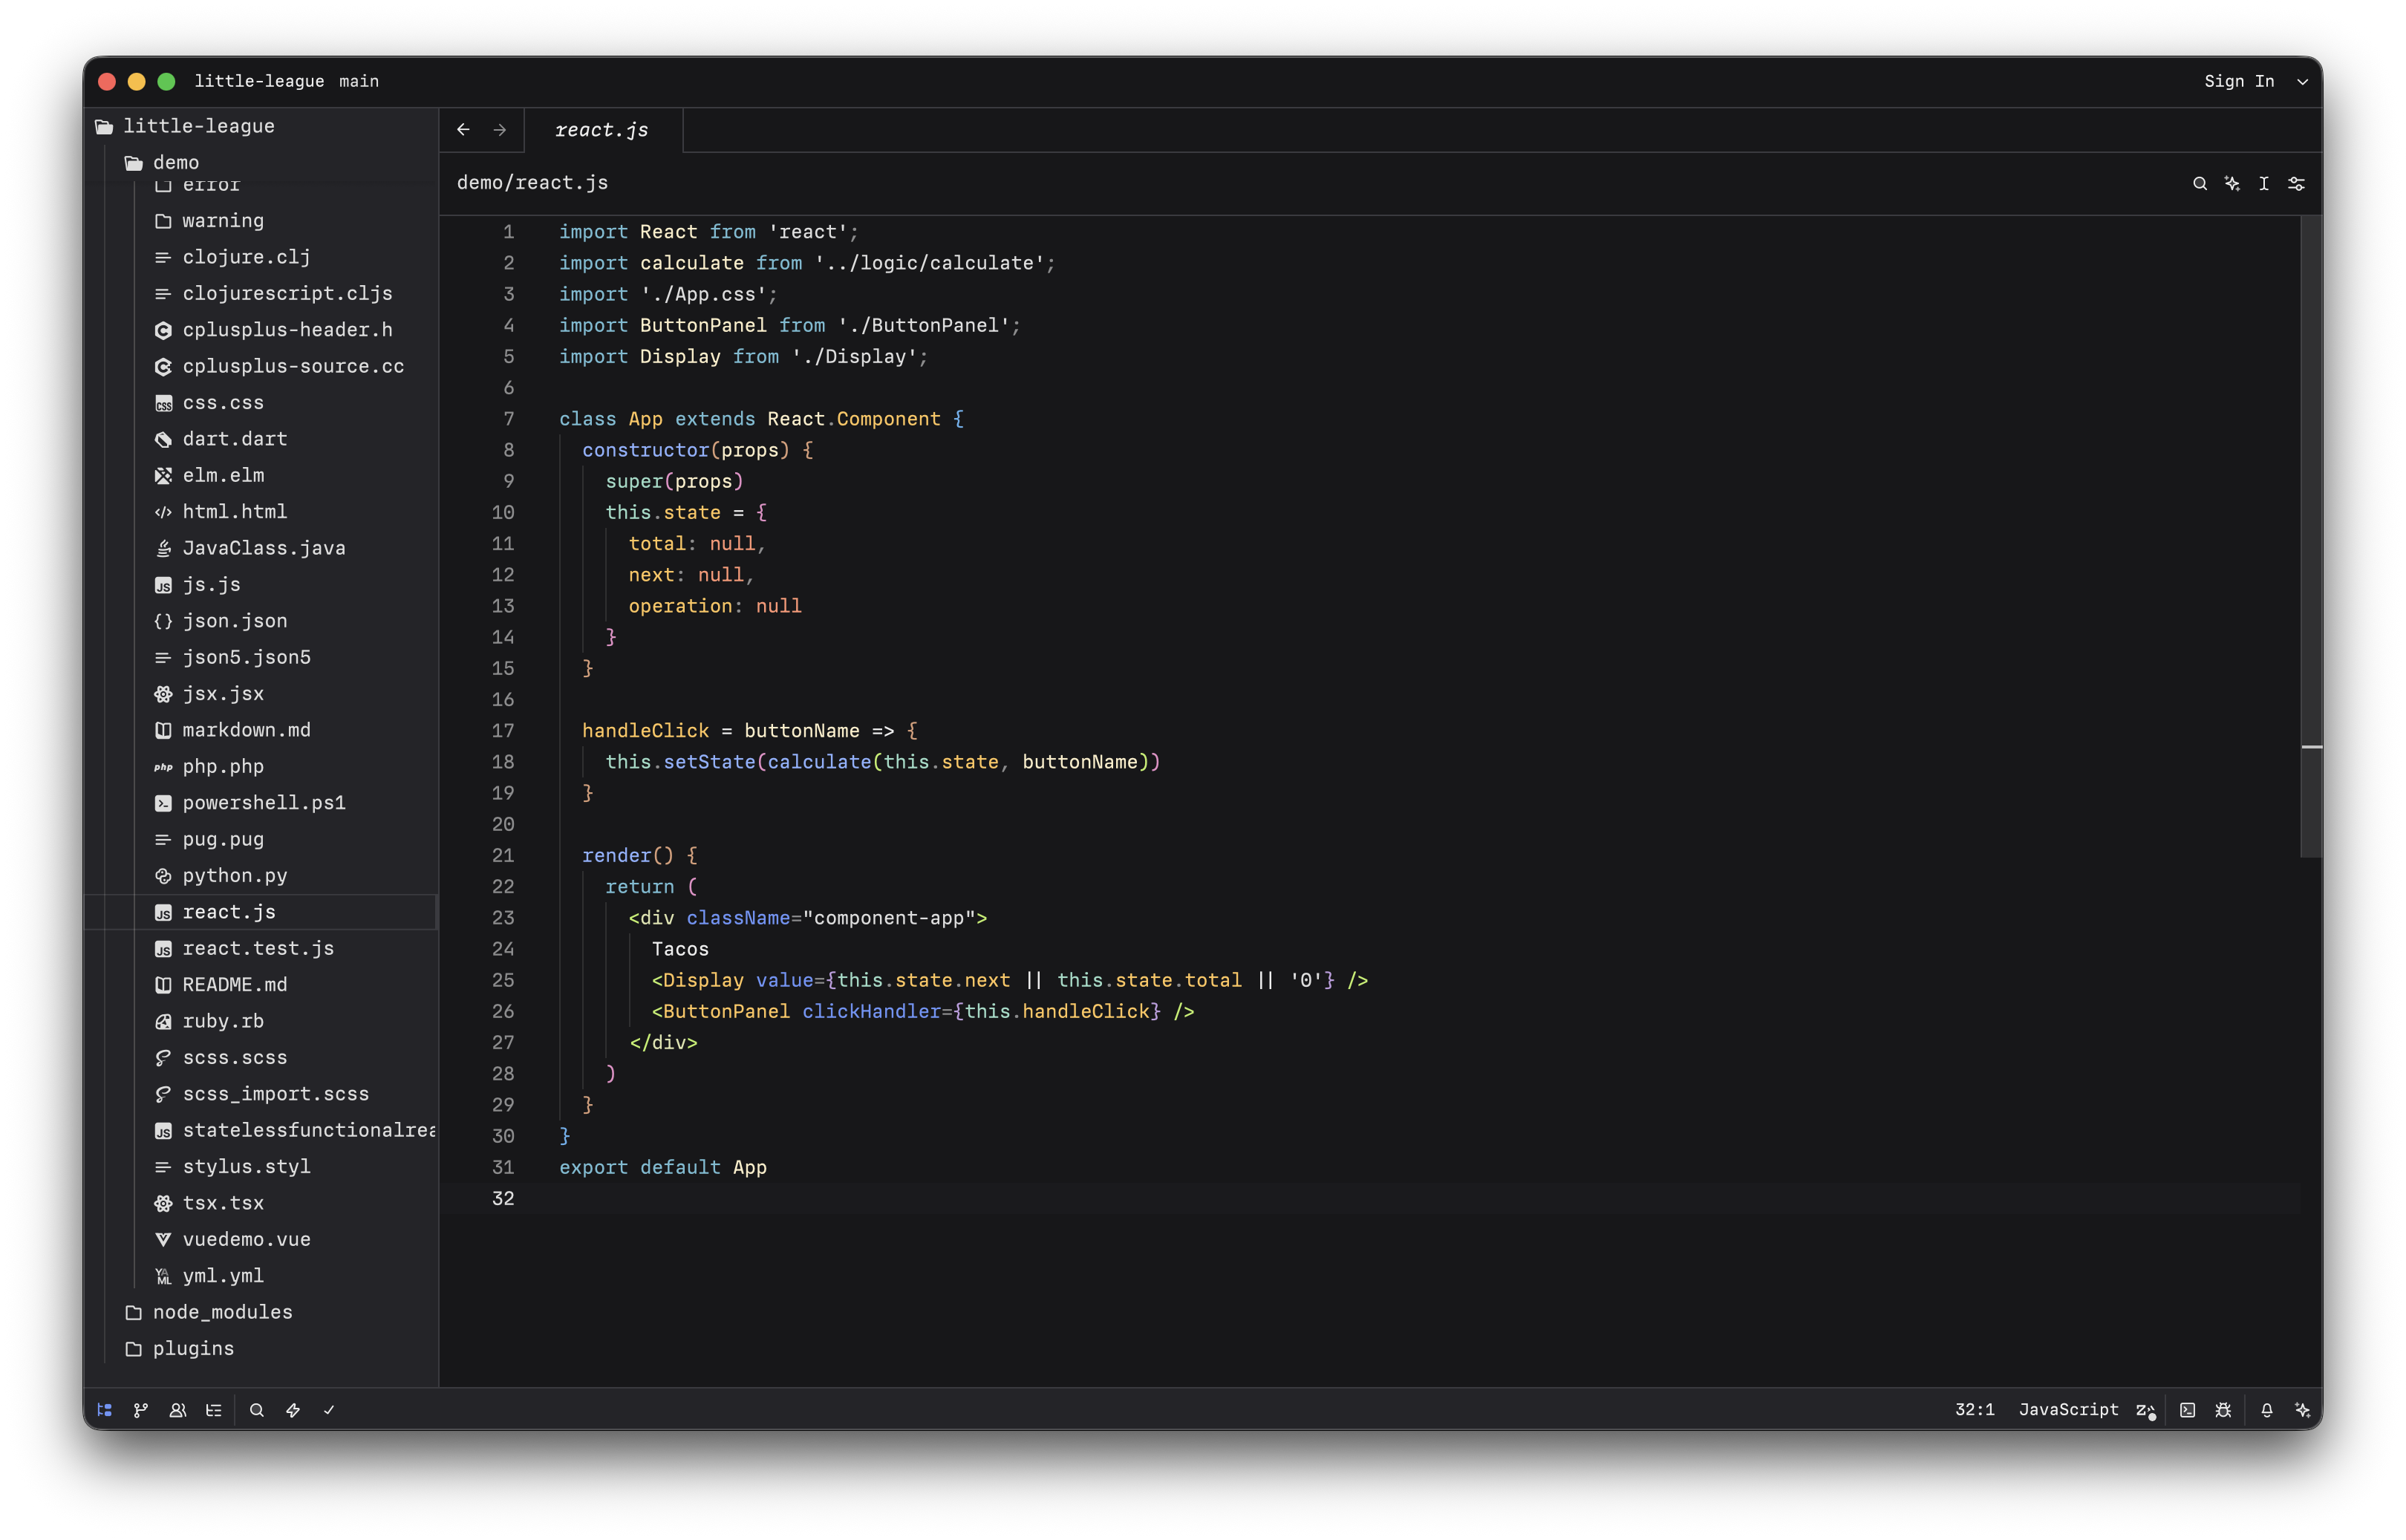Screen dimensions: 2406x1540
Task: Open vuedemo.vue in the file tree
Action: [x=261, y=1239]
